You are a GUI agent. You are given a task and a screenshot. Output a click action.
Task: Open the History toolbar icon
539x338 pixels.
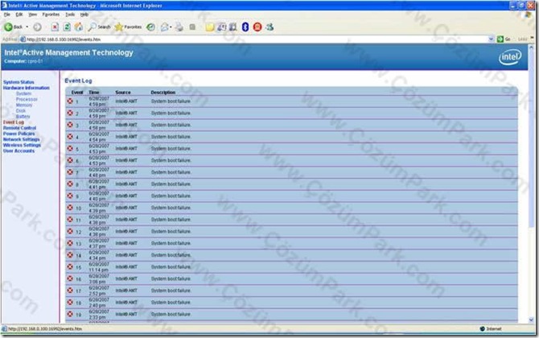(x=150, y=27)
